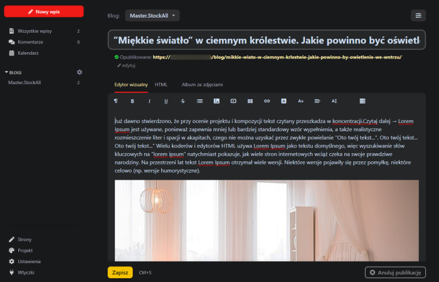Open the Master.StockAll blog dropdown
Viewport: 439px width, 282px height.
pyautogui.click(x=152, y=15)
